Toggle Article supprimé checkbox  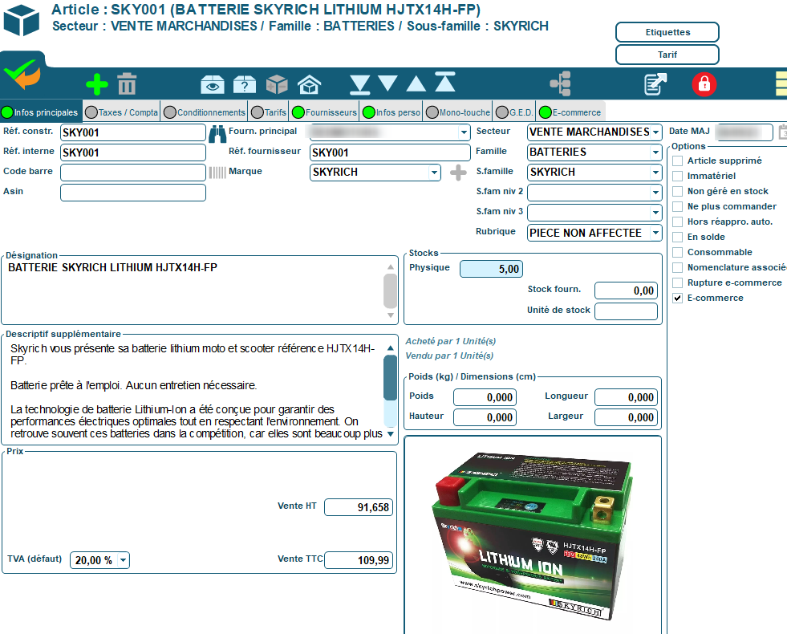[678, 161]
